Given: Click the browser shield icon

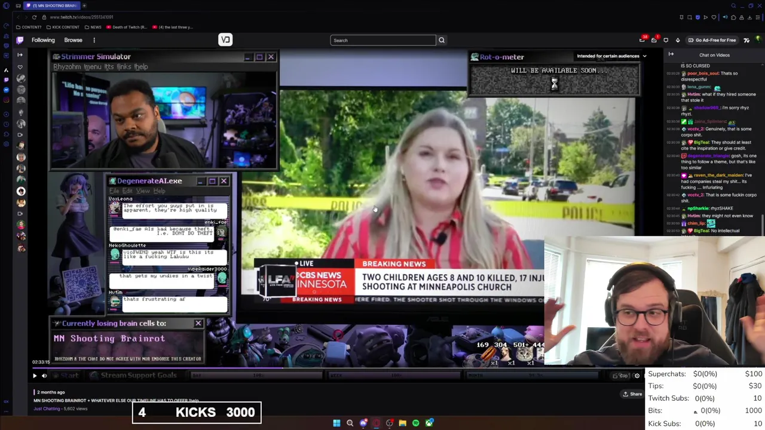Looking at the screenshot, I should tap(697, 17).
